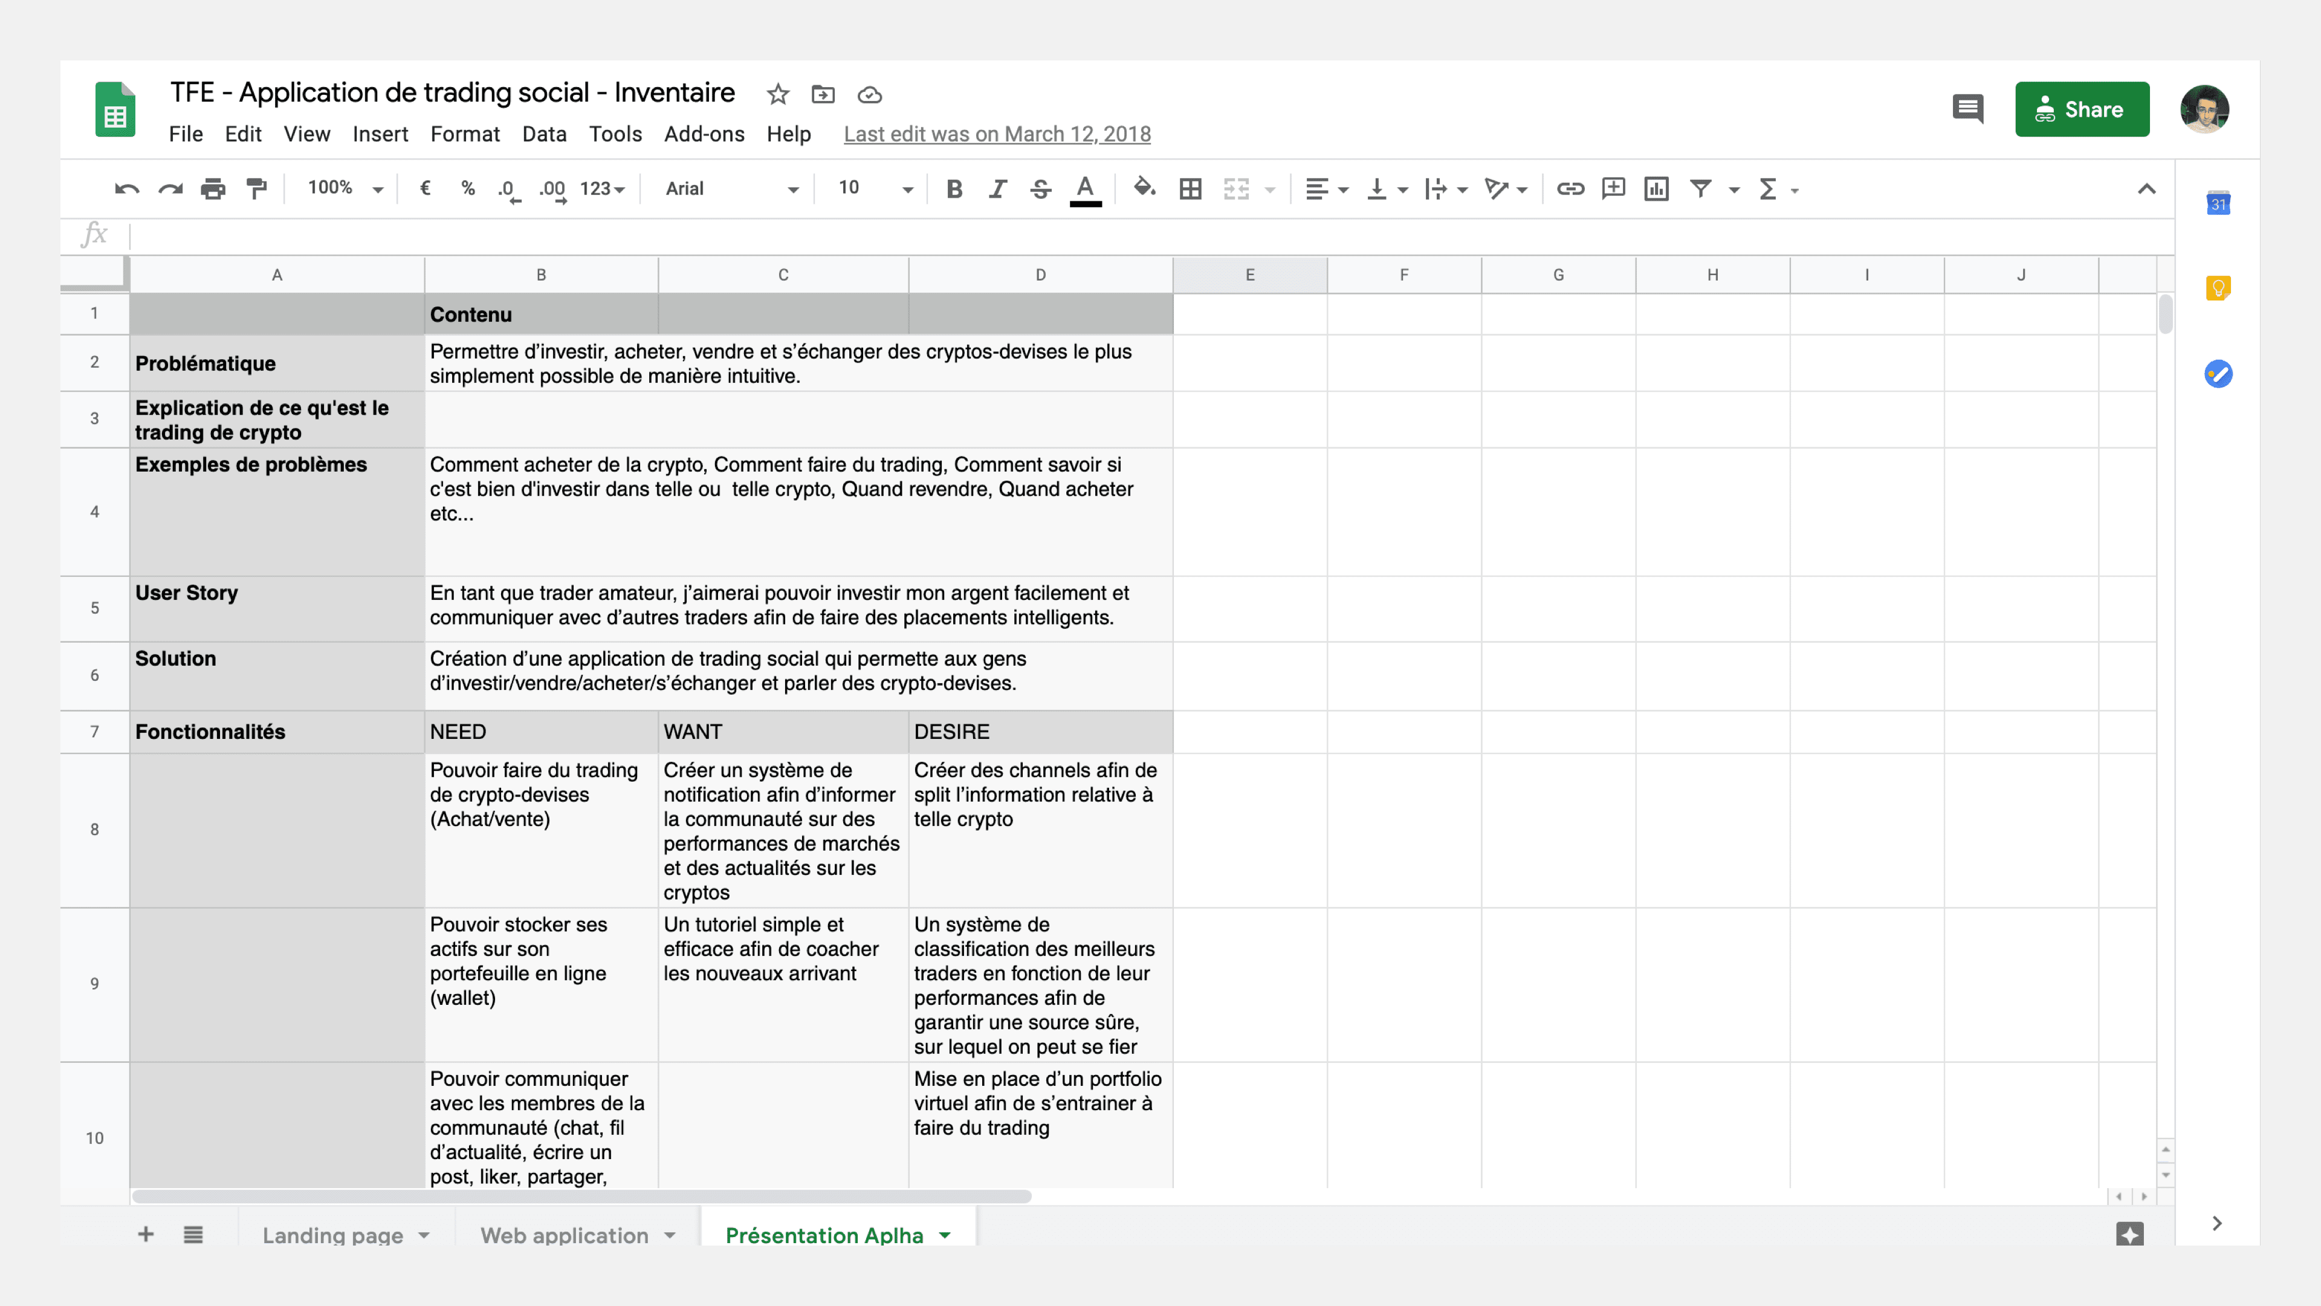Expand the font size 10 dropdown
Viewport: 2321px width, 1306px height.
(x=875, y=189)
